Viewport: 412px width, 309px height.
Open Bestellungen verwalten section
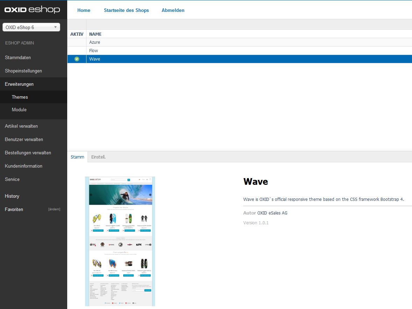28,153
